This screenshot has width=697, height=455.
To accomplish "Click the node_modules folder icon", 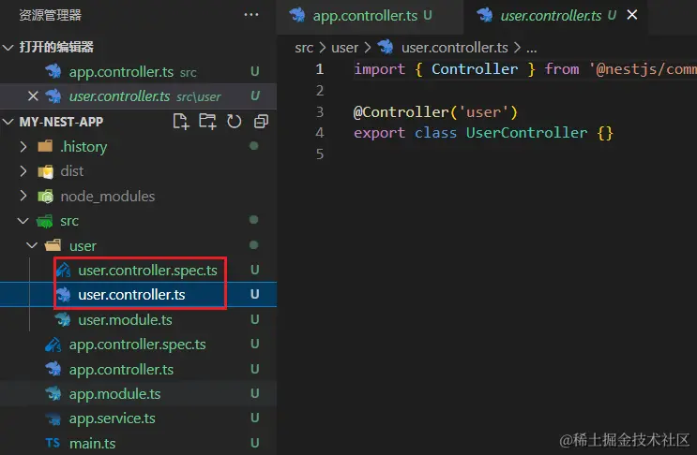I will point(45,196).
